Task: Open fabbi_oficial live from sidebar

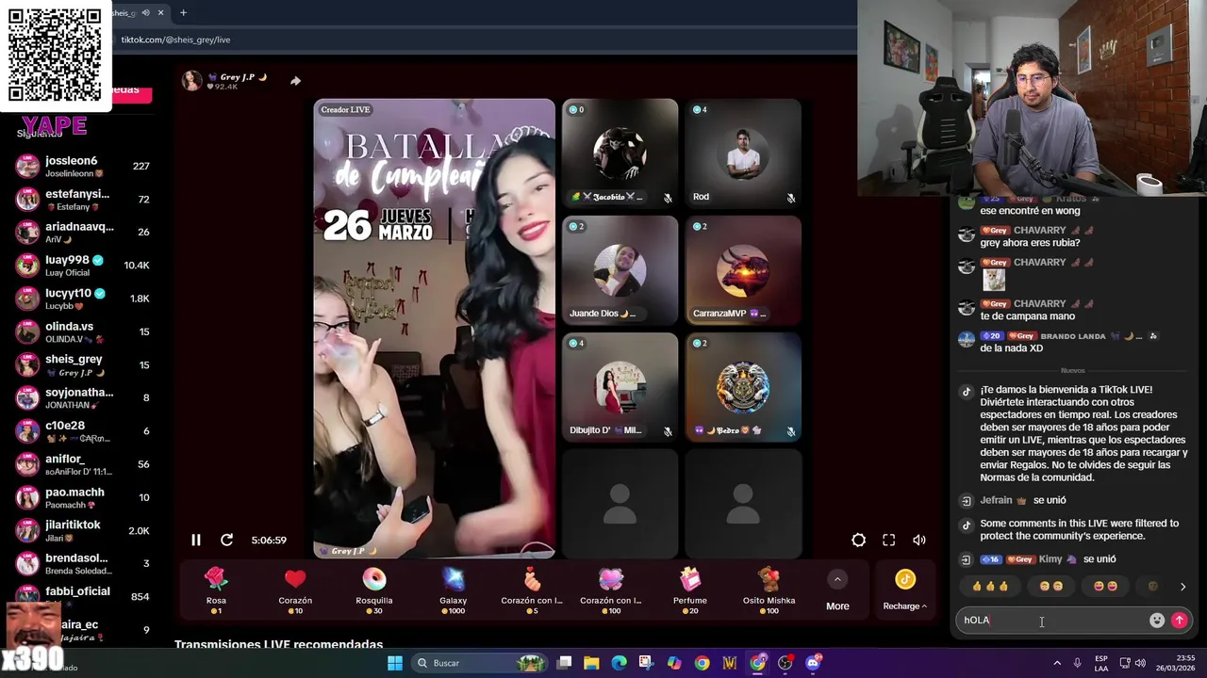Action: [83, 597]
